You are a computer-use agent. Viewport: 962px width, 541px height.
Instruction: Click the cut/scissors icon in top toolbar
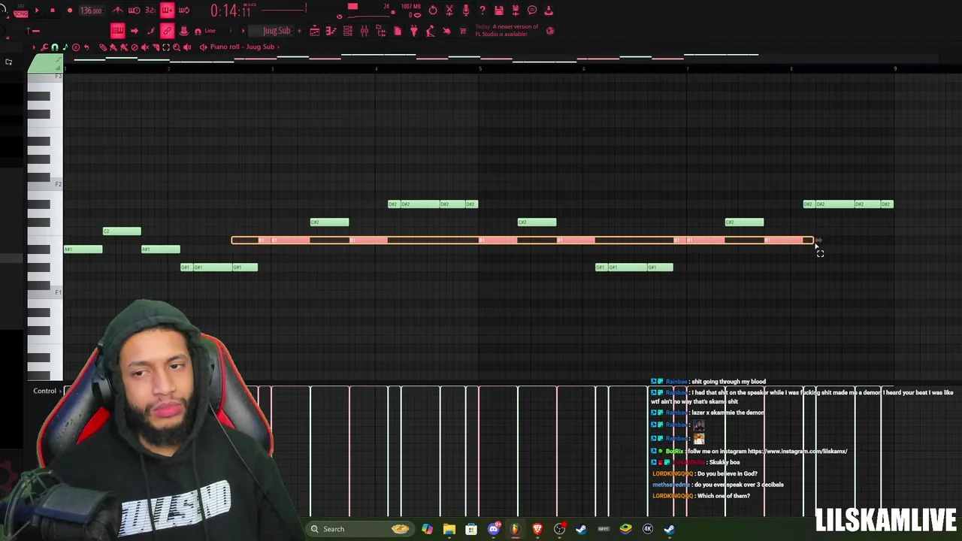point(449,11)
